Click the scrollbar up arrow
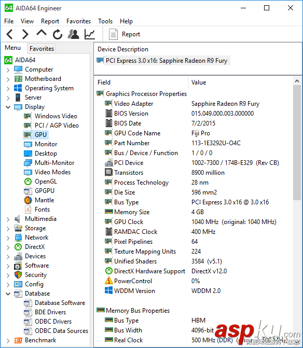The width and height of the screenshot is (303, 348). pos(297,81)
